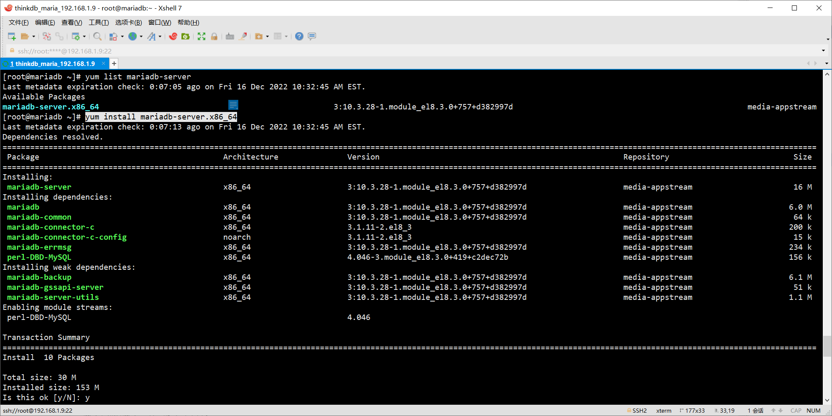Open the keyboard mapping icon
Image resolution: width=832 pixels, height=416 pixels.
(x=230, y=36)
